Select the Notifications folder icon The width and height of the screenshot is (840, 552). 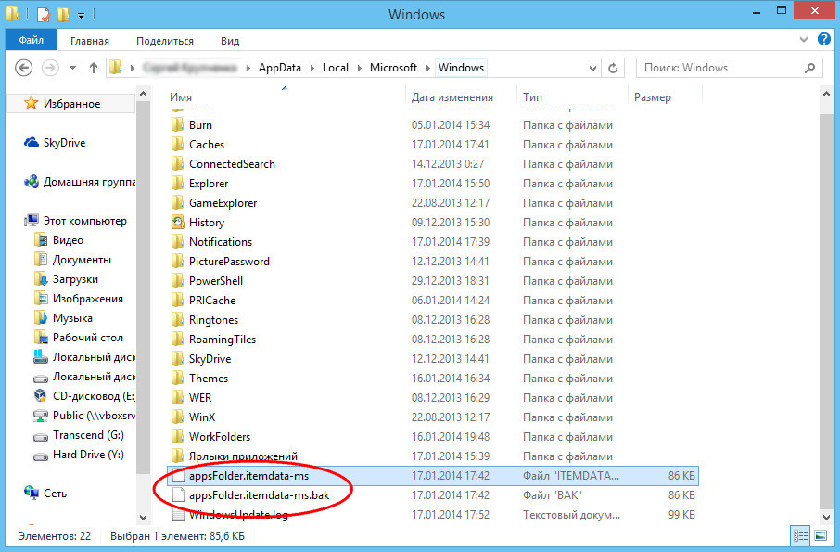[x=178, y=242]
